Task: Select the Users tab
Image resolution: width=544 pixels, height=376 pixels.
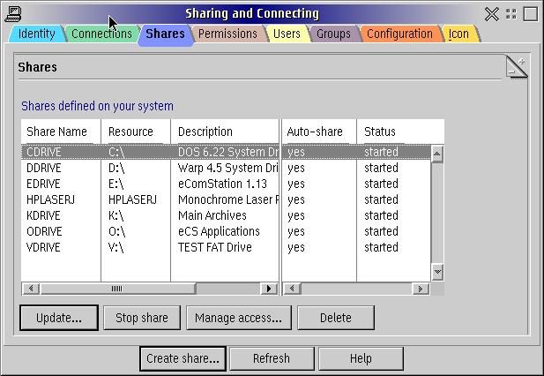Action: click(x=287, y=34)
